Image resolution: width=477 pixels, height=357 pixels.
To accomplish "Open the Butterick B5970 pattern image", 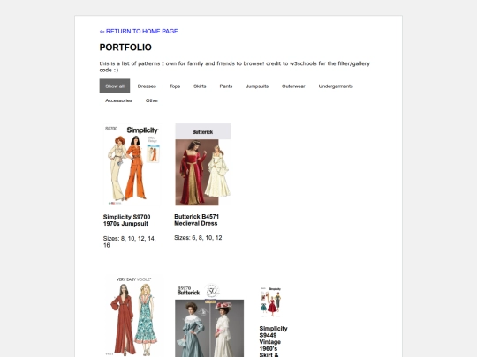I will [209, 320].
